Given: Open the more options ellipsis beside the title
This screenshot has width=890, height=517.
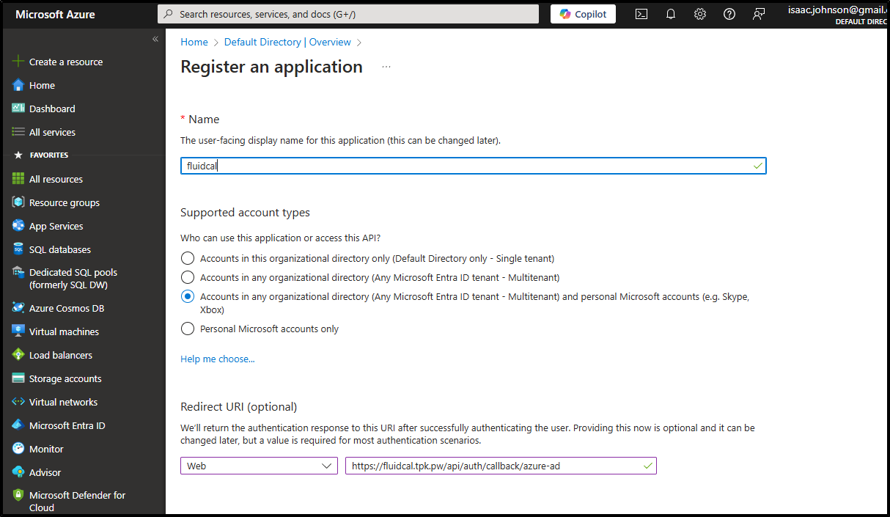Looking at the screenshot, I should (x=386, y=67).
